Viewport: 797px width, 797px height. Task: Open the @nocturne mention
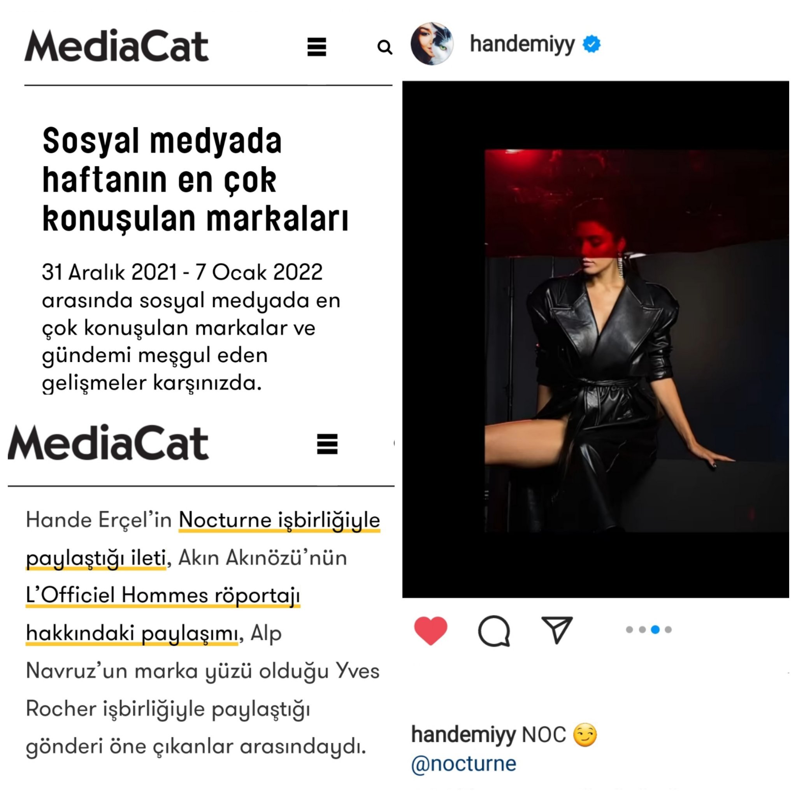coord(463,763)
